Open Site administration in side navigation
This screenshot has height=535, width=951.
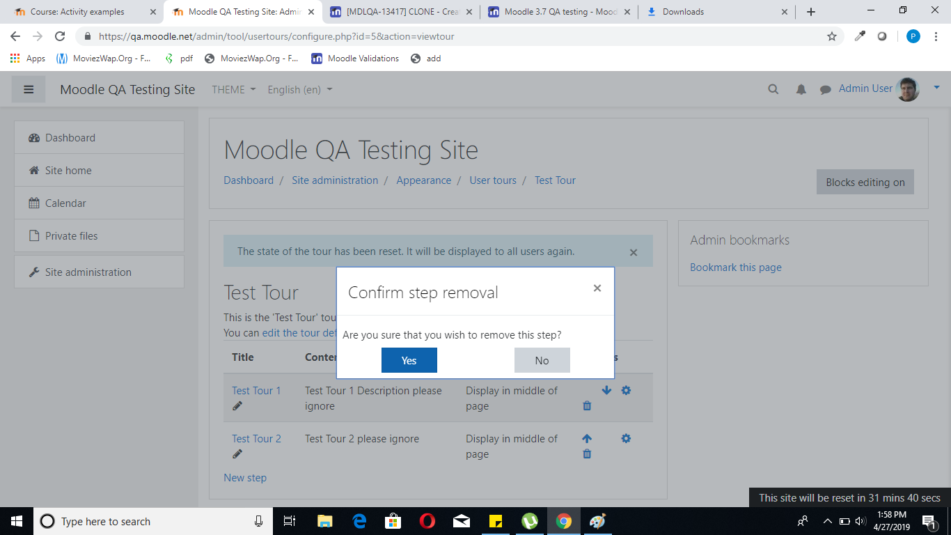[99, 272]
